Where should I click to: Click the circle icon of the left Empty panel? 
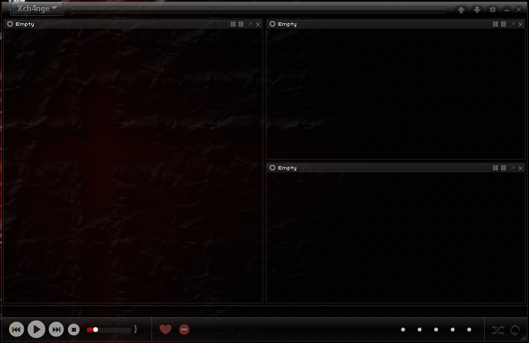pyautogui.click(x=10, y=24)
